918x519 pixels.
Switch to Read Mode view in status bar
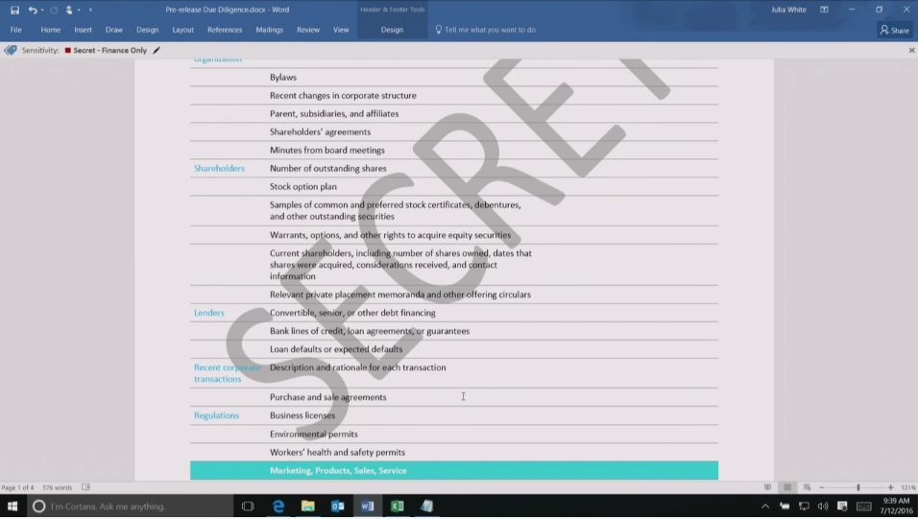pos(767,487)
